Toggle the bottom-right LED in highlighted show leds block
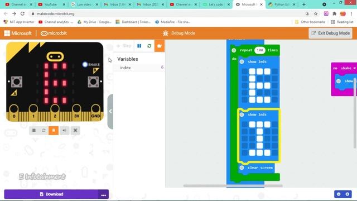The image size is (357, 201). coord(275,152)
